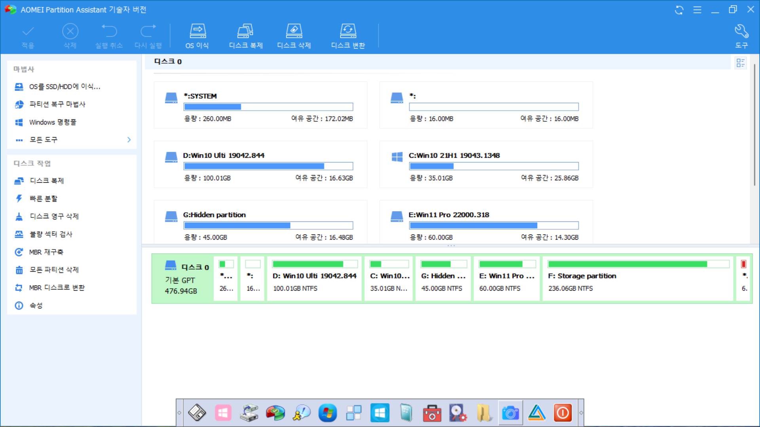Click the pink Windows logo dock icon
Viewport: 760px width, 427px height.
point(223,413)
